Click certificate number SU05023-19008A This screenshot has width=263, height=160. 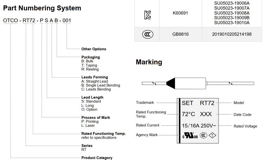(232, 13)
